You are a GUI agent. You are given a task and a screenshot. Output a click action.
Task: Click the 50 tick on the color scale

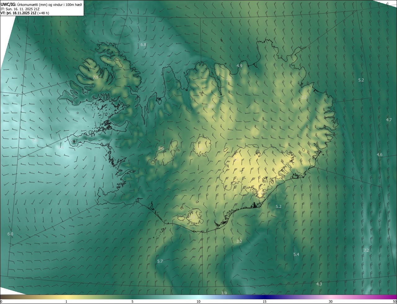click(x=395, y=302)
